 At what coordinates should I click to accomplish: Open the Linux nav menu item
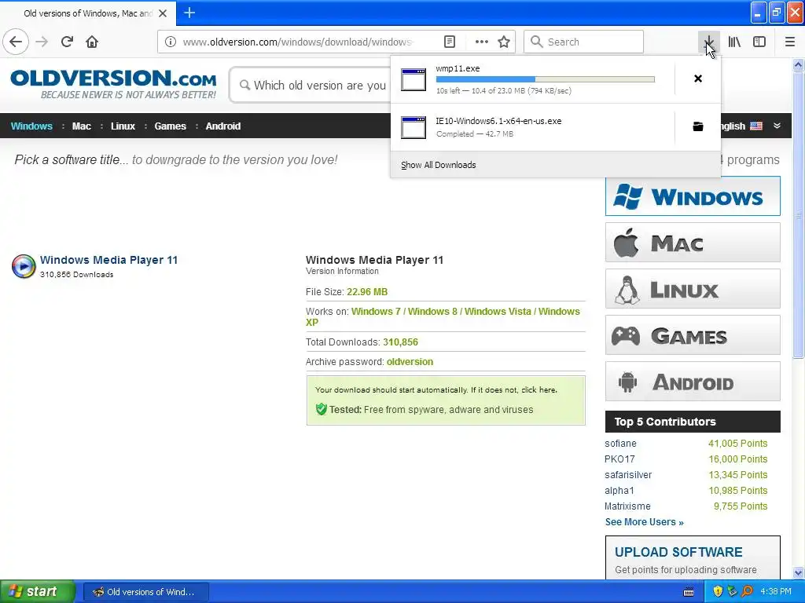[x=123, y=126]
